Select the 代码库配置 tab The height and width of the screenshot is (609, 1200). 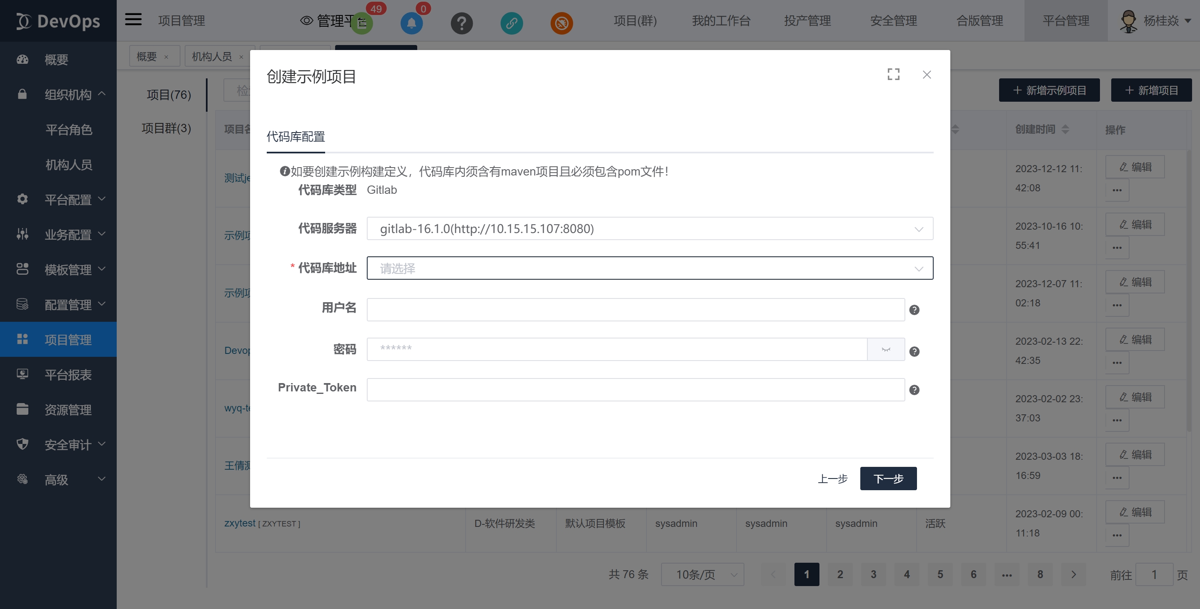click(x=296, y=137)
